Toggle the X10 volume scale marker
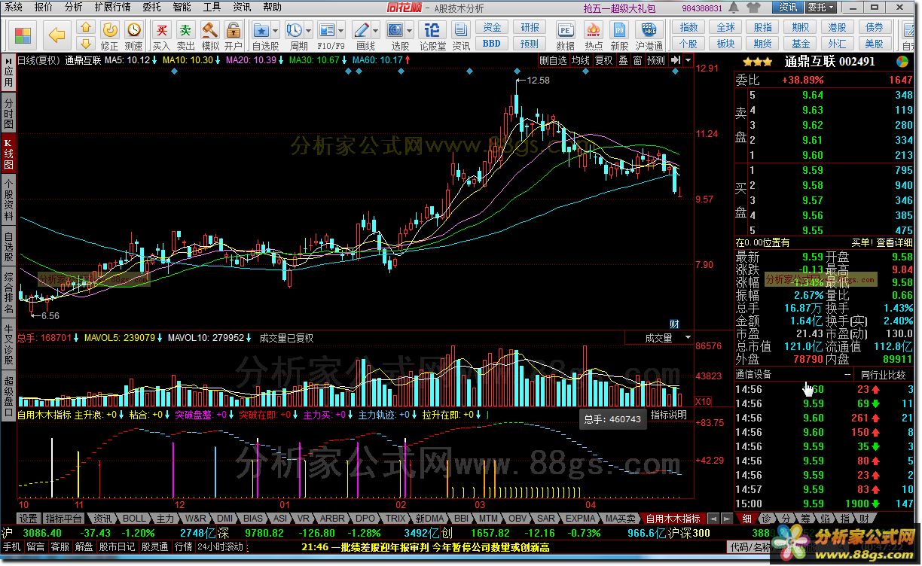The height and width of the screenshot is (566, 922). click(702, 401)
